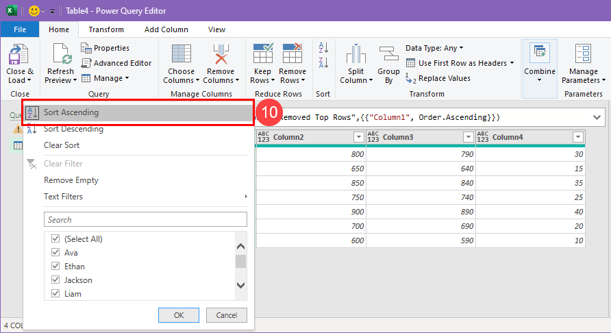This screenshot has width=611, height=333.
Task: Click the smiley feedback icon
Action: pyautogui.click(x=34, y=11)
